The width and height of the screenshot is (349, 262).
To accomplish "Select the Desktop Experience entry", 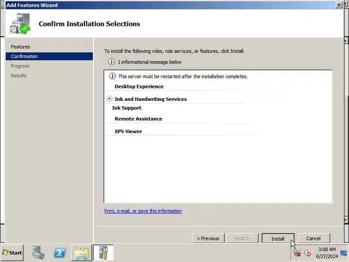I will click(139, 86).
